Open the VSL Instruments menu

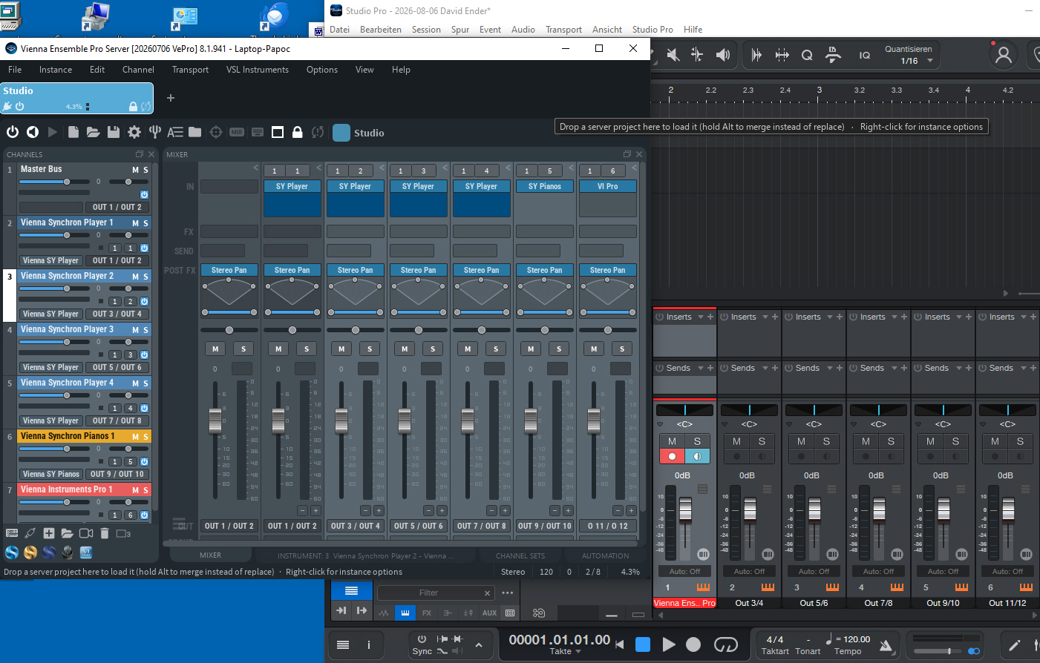[x=258, y=70]
